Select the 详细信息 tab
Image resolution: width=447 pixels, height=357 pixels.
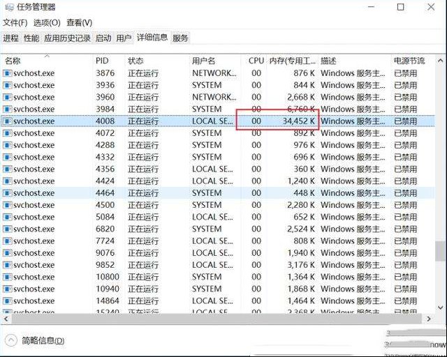tap(152, 37)
